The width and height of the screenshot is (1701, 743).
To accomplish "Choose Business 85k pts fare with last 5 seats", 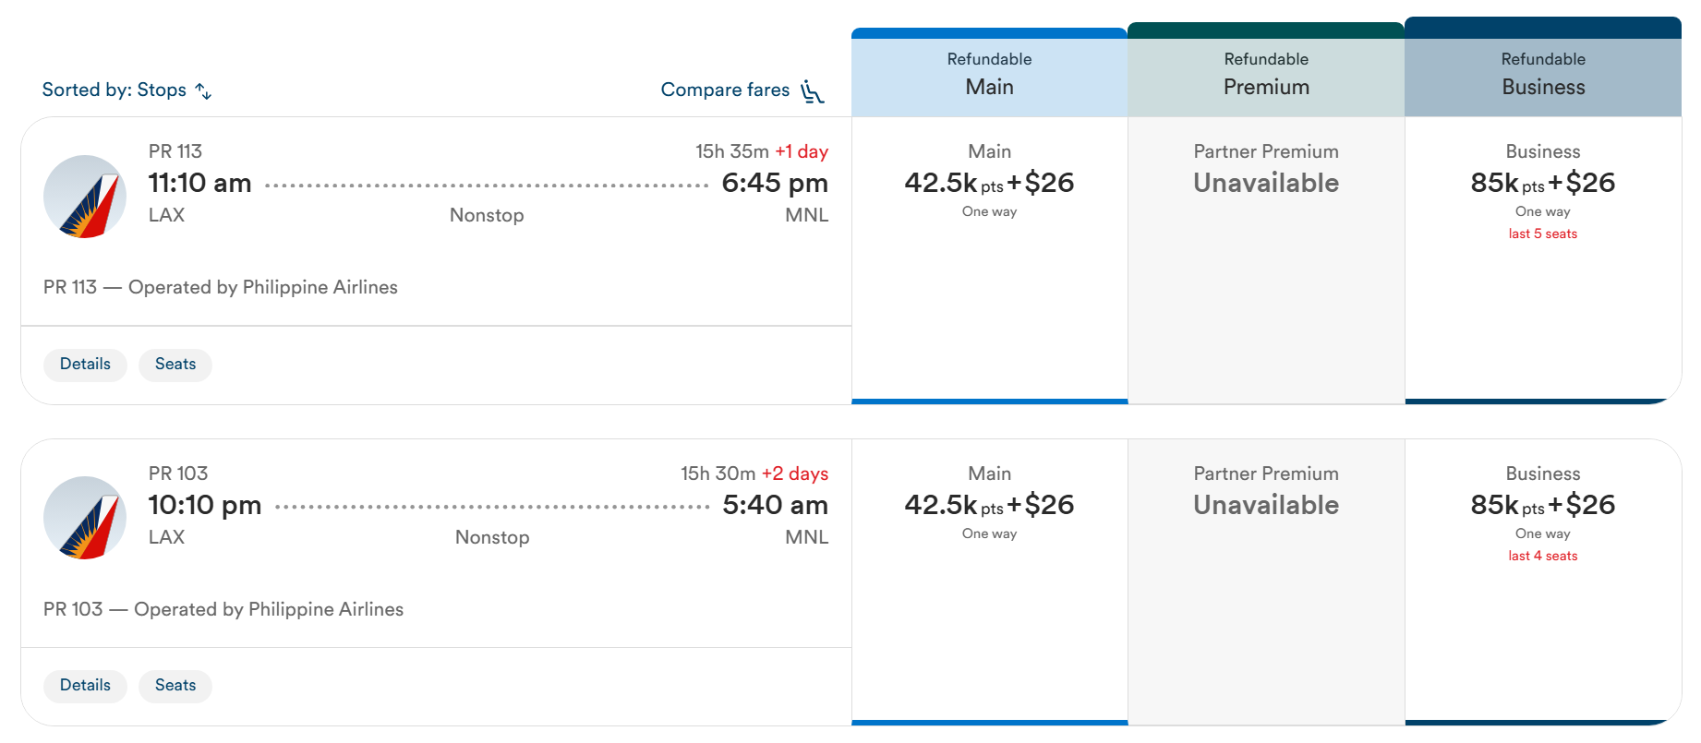I will [1543, 260].
